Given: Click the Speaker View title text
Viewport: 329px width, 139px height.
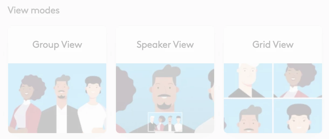Looking at the screenshot, I should point(165,45).
